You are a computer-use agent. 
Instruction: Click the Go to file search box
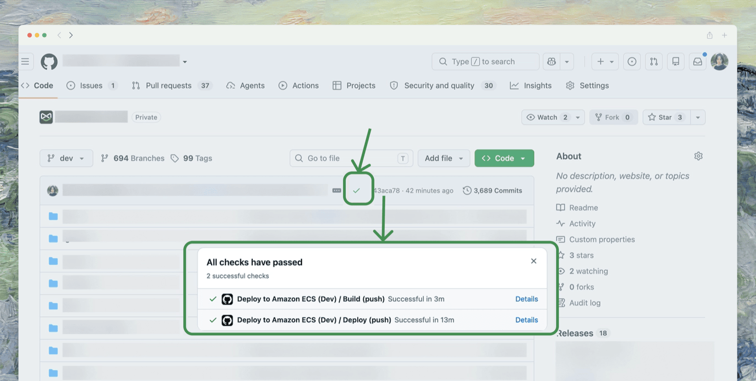(351, 158)
